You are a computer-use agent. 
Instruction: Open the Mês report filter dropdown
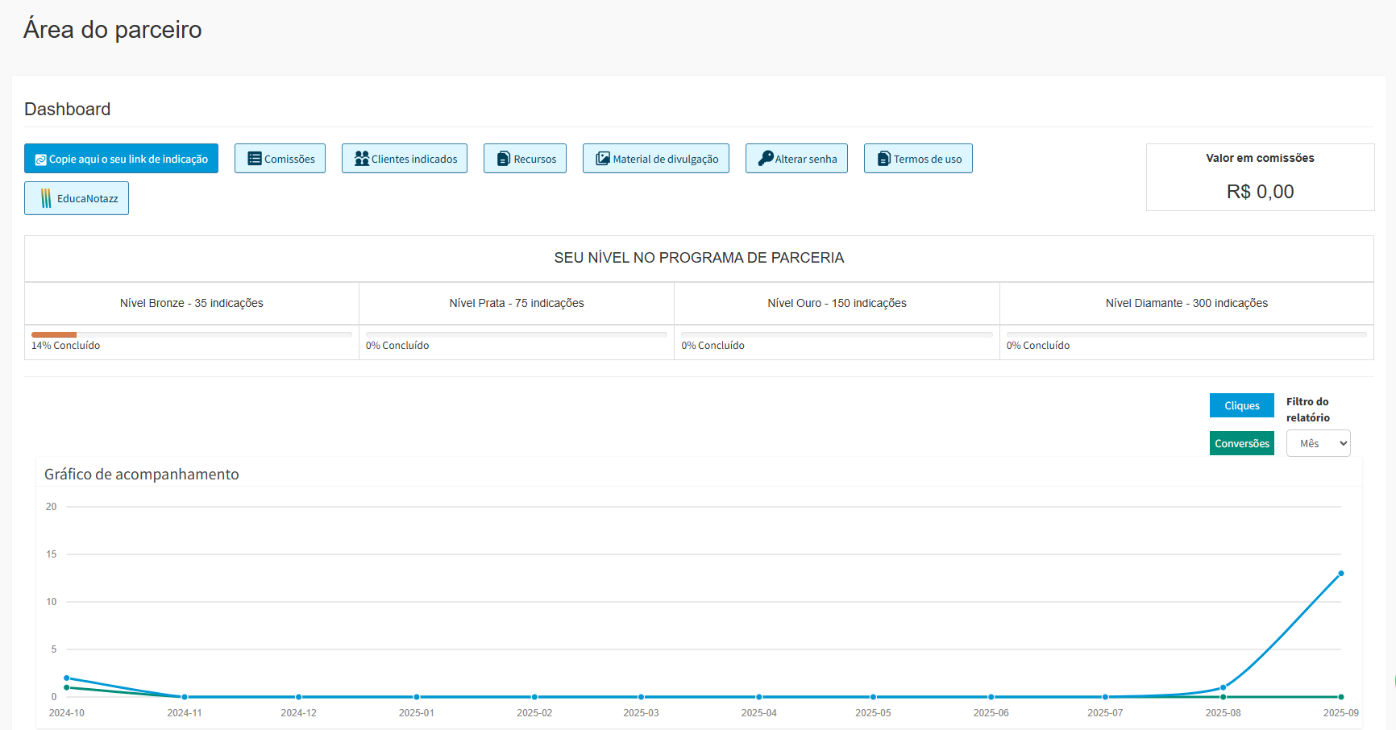(1318, 443)
